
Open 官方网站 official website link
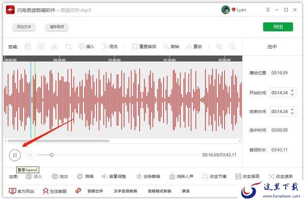[21, 191]
